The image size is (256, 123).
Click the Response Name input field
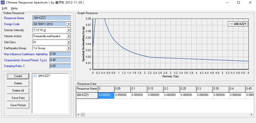pyautogui.click(x=52, y=18)
